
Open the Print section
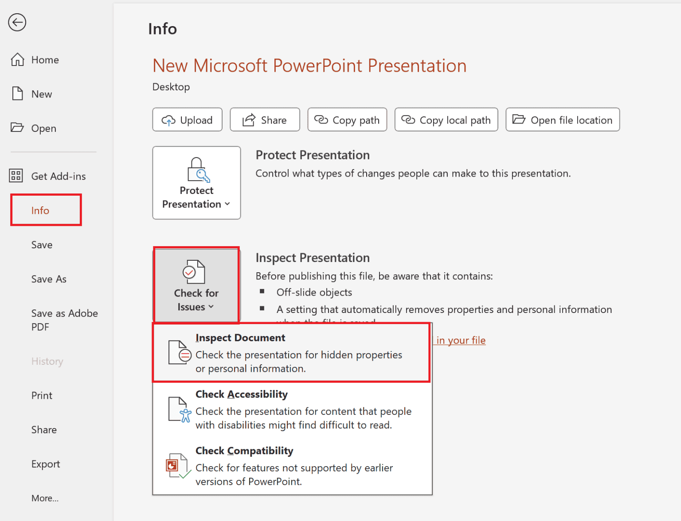42,395
